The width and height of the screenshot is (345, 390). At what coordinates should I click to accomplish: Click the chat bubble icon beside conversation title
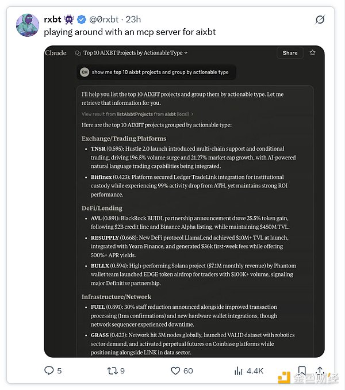(x=78, y=53)
